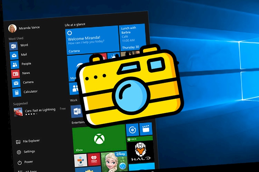Launch the green Xbox tile
This screenshot has height=172, width=259.
[x=99, y=139]
